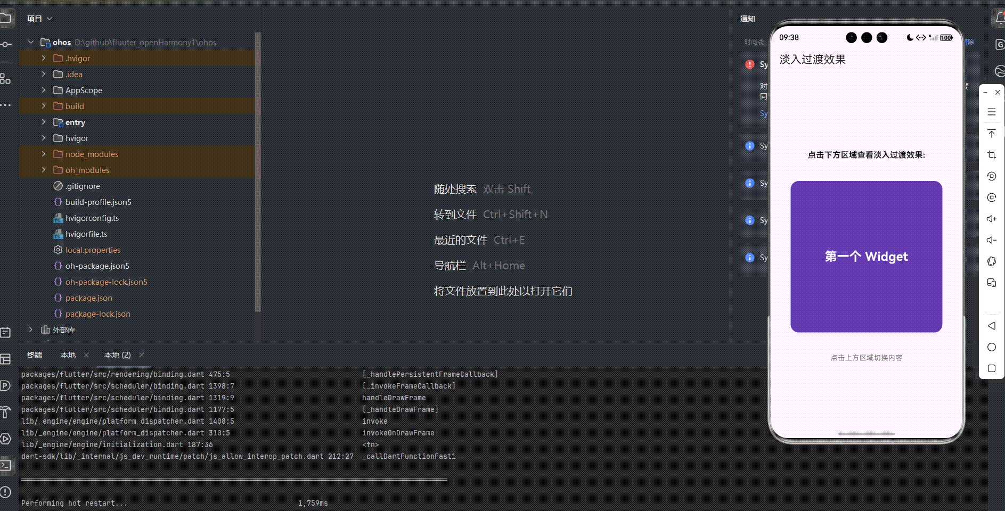
Task: Open hvigorconfig.ts file
Action: pos(92,218)
